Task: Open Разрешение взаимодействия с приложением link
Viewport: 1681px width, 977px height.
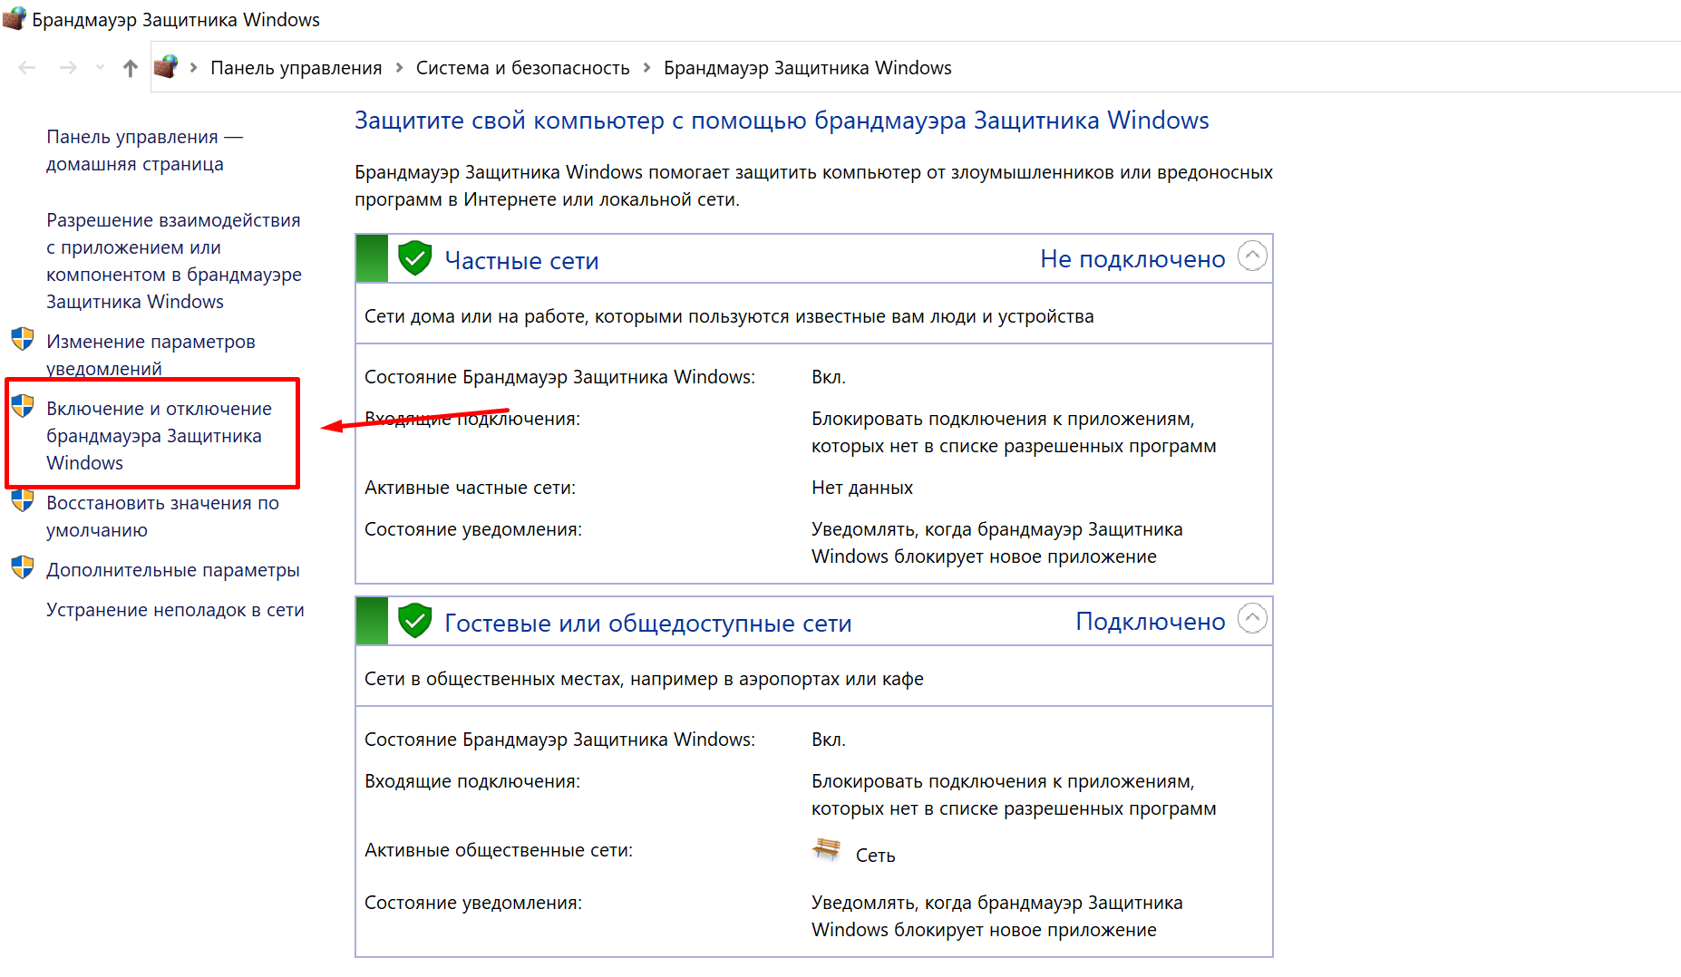Action: [x=174, y=261]
